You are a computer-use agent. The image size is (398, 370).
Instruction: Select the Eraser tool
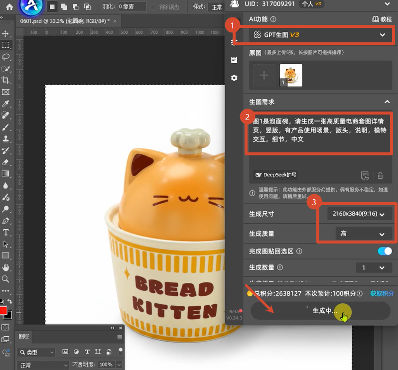[x=5, y=162]
